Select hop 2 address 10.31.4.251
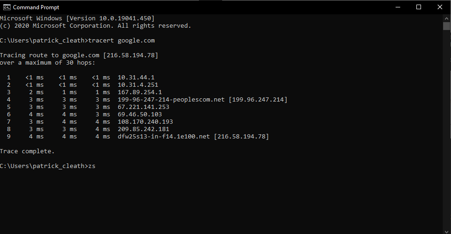Viewport: 451px width, 234px height. pyautogui.click(x=138, y=85)
